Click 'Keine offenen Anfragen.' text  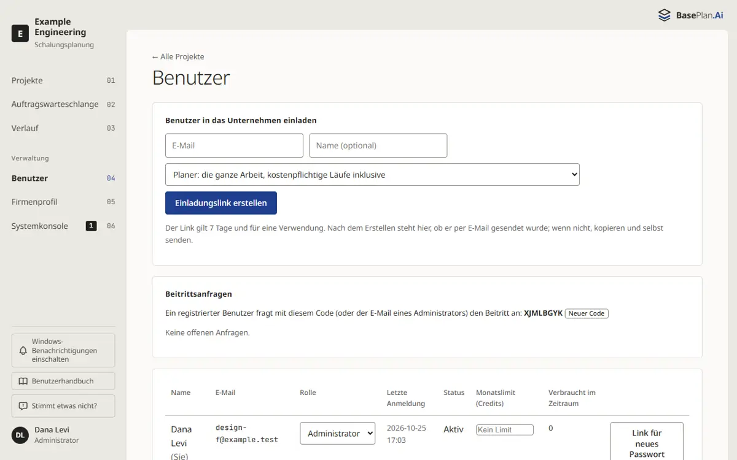pos(208,332)
